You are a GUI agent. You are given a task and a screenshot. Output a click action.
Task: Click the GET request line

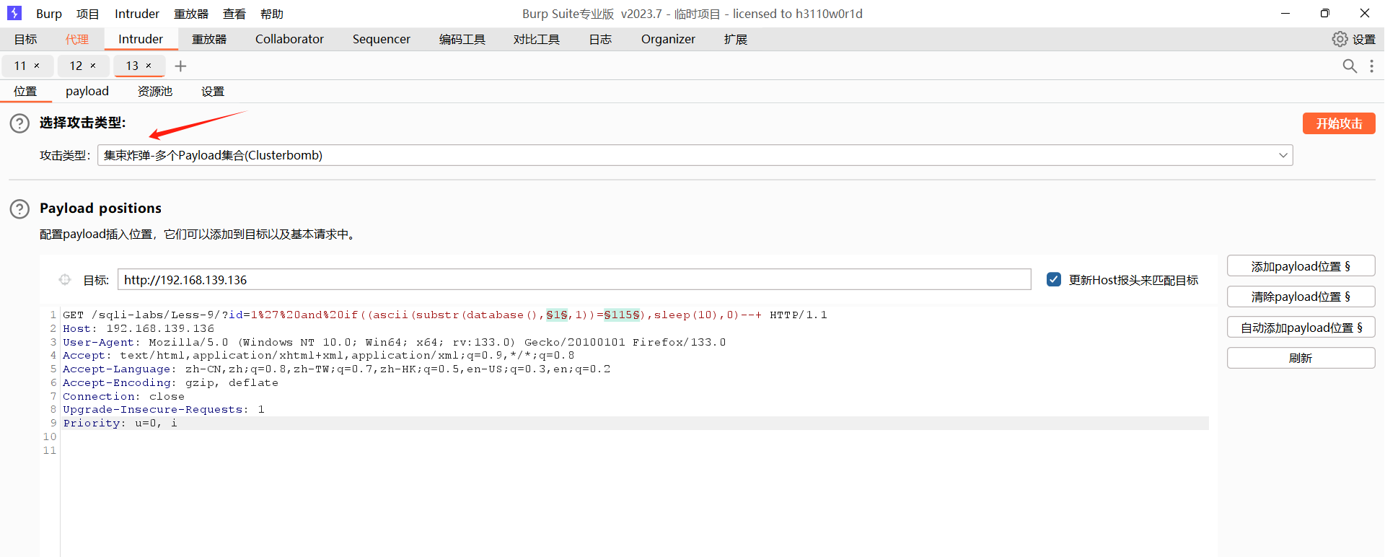coord(445,315)
